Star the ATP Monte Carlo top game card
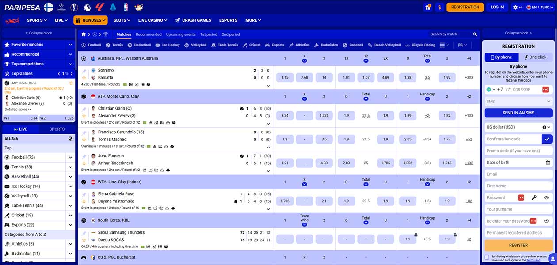 [x=71, y=83]
